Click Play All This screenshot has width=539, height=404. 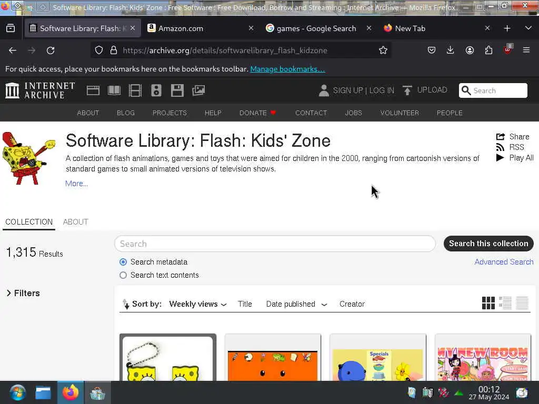coord(515,158)
